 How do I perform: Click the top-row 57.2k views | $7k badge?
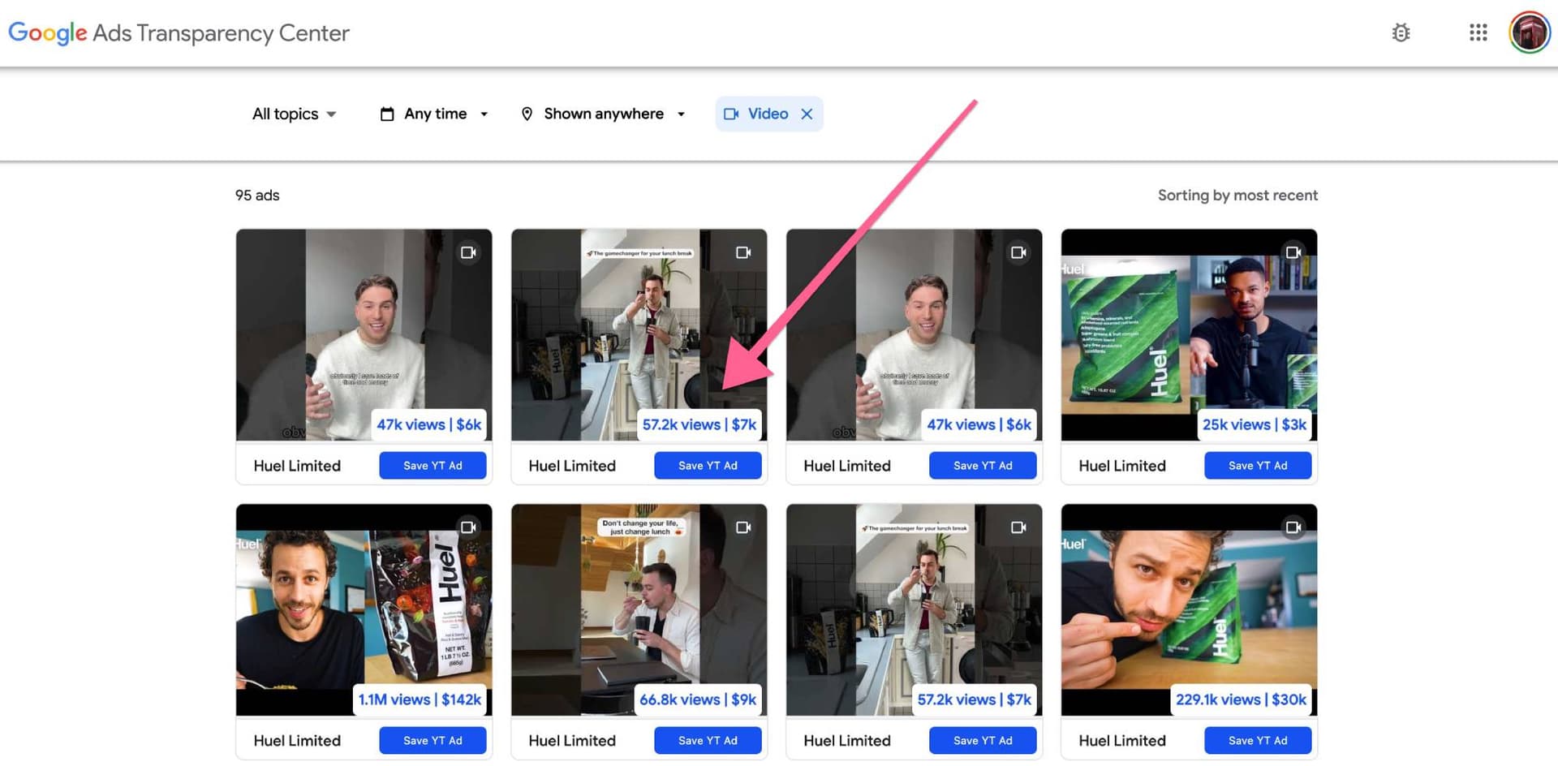pos(699,424)
